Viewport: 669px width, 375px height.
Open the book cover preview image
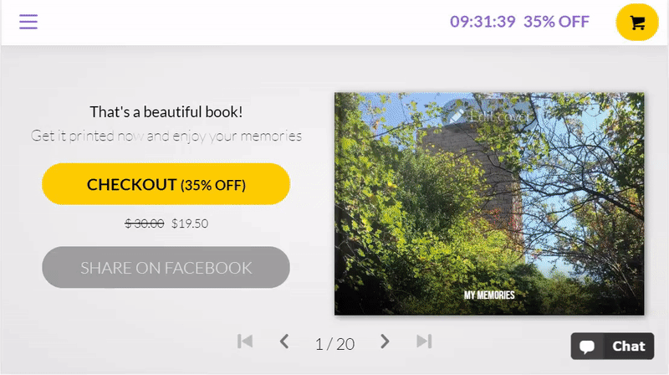(x=489, y=203)
